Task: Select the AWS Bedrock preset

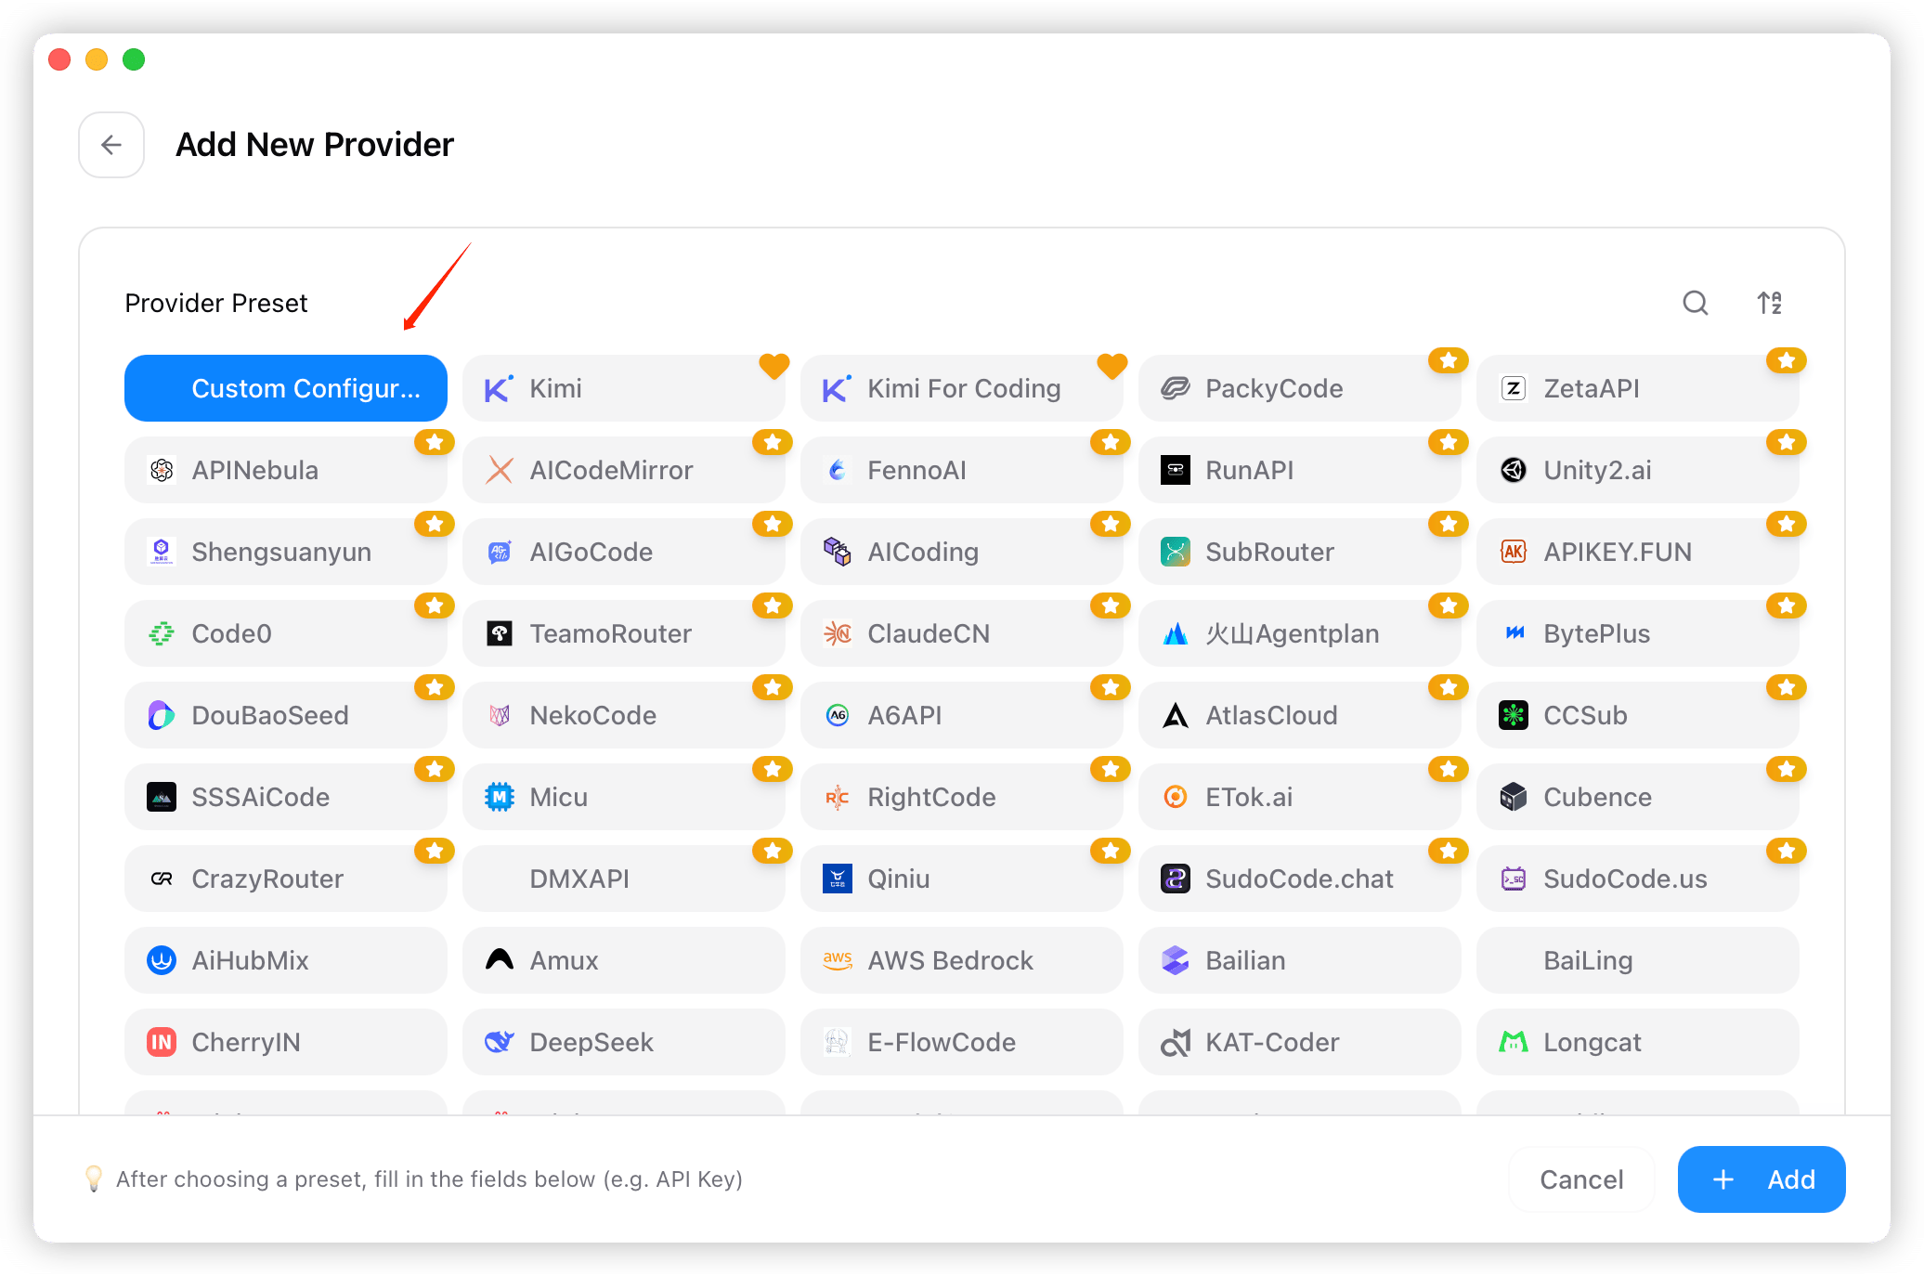Action: click(962, 960)
